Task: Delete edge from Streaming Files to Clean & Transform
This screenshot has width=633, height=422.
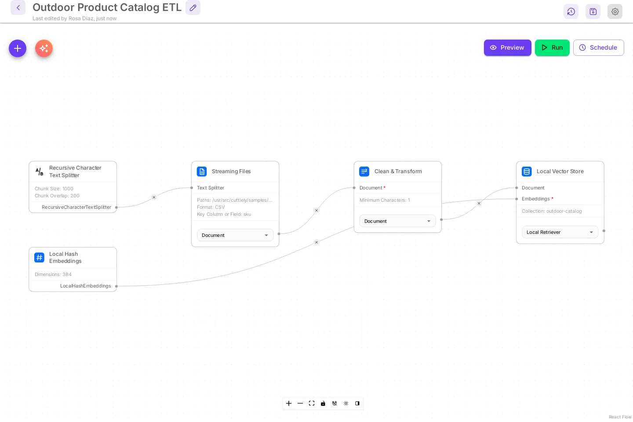Action: 316,211
